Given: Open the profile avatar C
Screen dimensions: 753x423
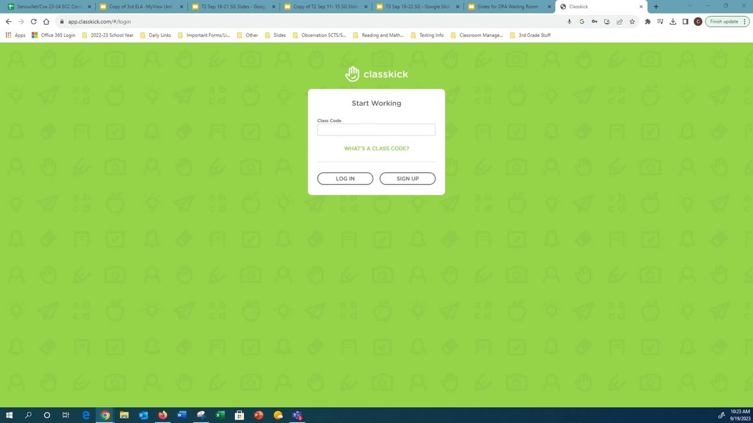Looking at the screenshot, I should pyautogui.click(x=698, y=22).
